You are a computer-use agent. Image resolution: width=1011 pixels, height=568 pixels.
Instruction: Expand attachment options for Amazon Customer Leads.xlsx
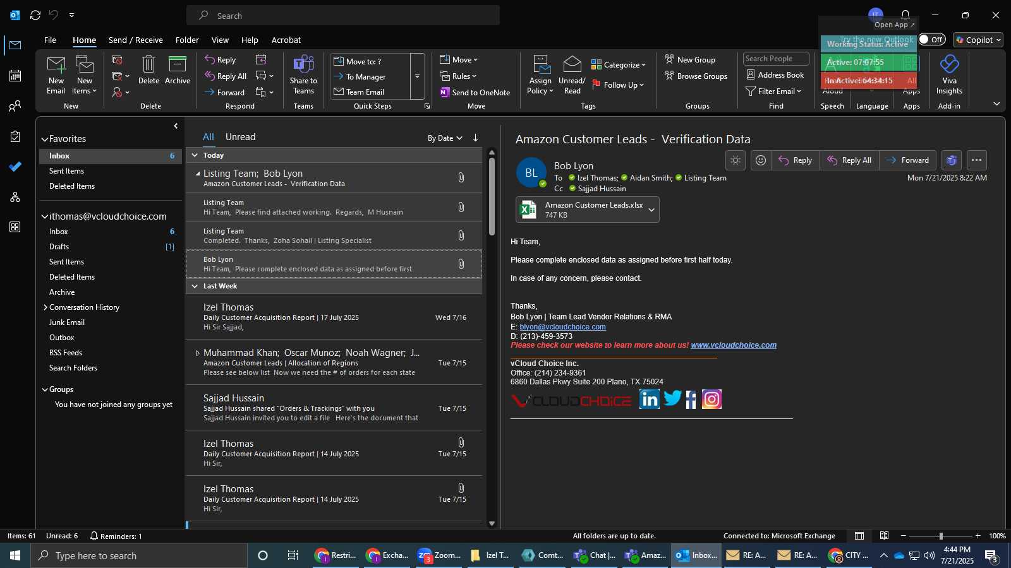(x=651, y=210)
